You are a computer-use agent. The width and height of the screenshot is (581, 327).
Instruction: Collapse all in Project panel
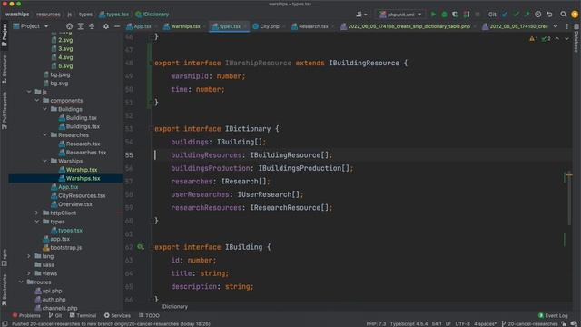point(92,26)
